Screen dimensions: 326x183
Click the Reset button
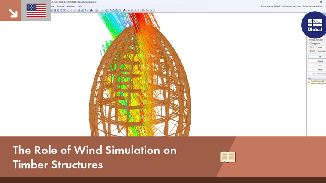317,69
